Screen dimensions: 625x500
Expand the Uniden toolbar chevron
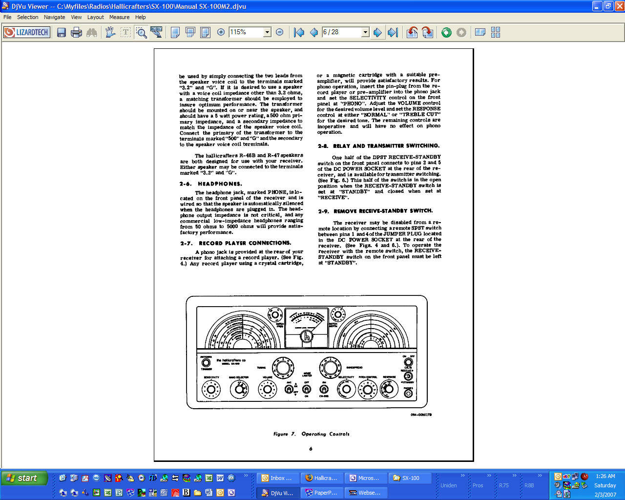click(463, 475)
